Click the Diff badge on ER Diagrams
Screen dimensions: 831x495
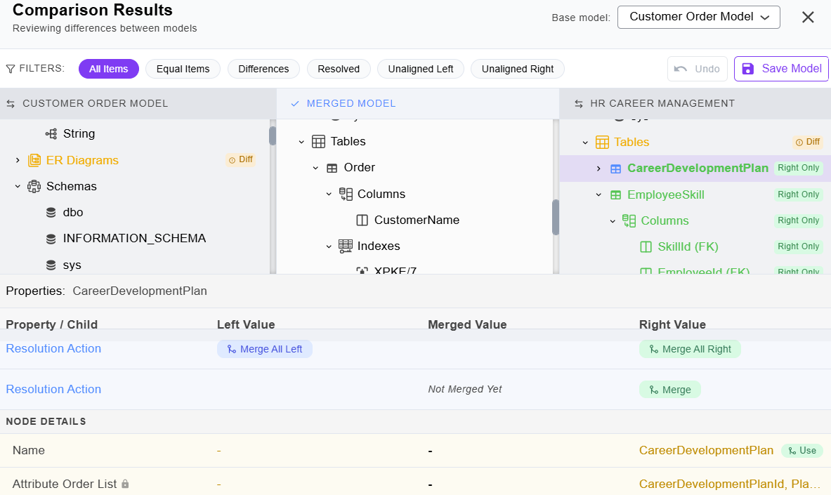point(241,159)
